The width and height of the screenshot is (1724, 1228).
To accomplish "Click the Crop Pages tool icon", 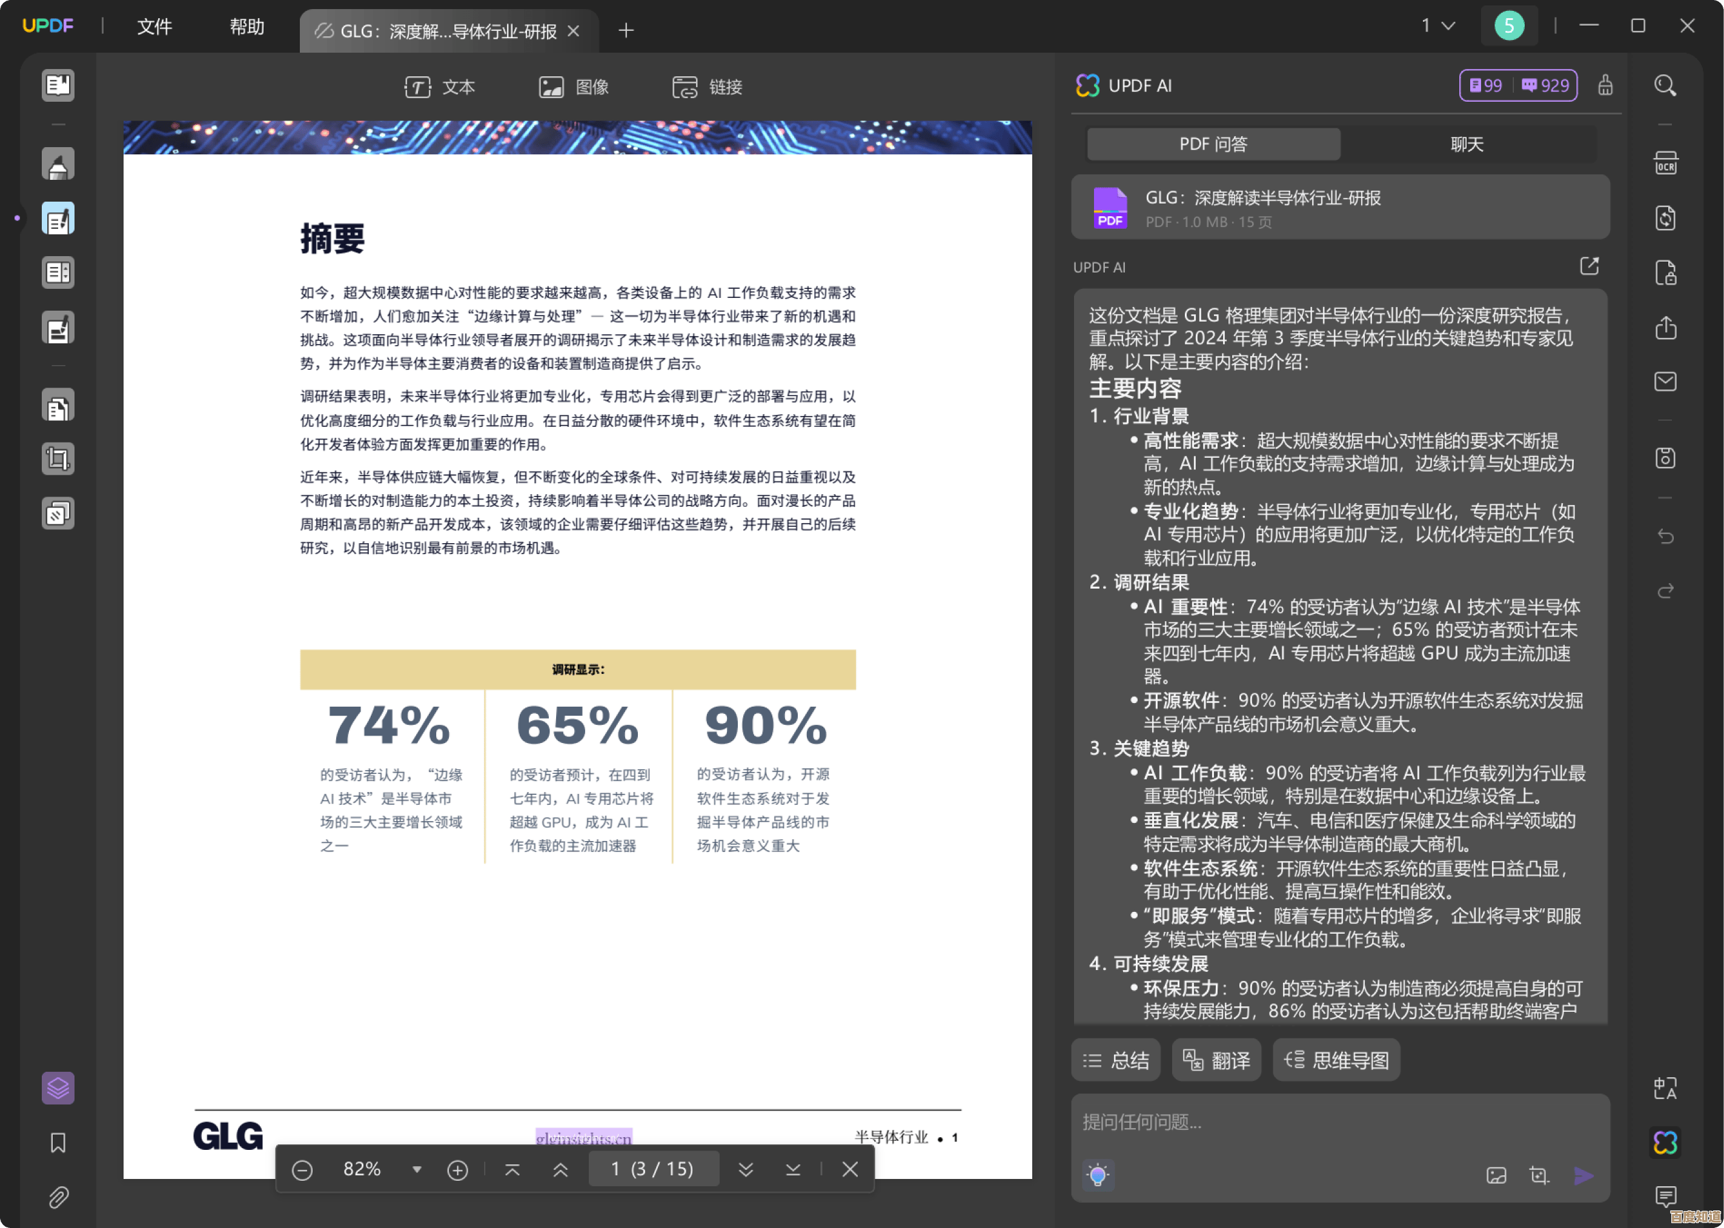I will (x=58, y=459).
